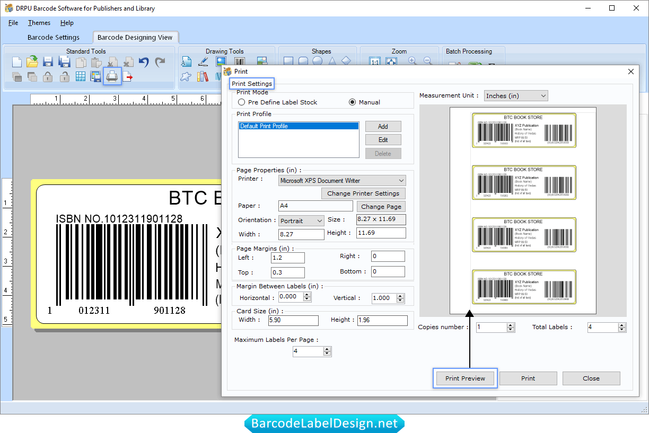649x433 pixels.
Task: Create a new label with New icon
Action: (x=17, y=62)
